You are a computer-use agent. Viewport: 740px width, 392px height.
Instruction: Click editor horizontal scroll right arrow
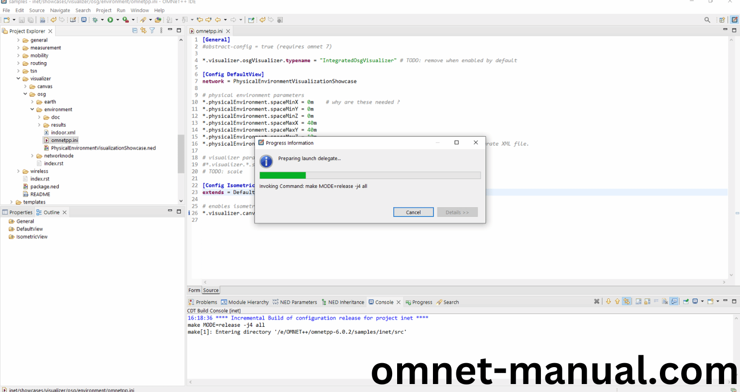pos(725,282)
